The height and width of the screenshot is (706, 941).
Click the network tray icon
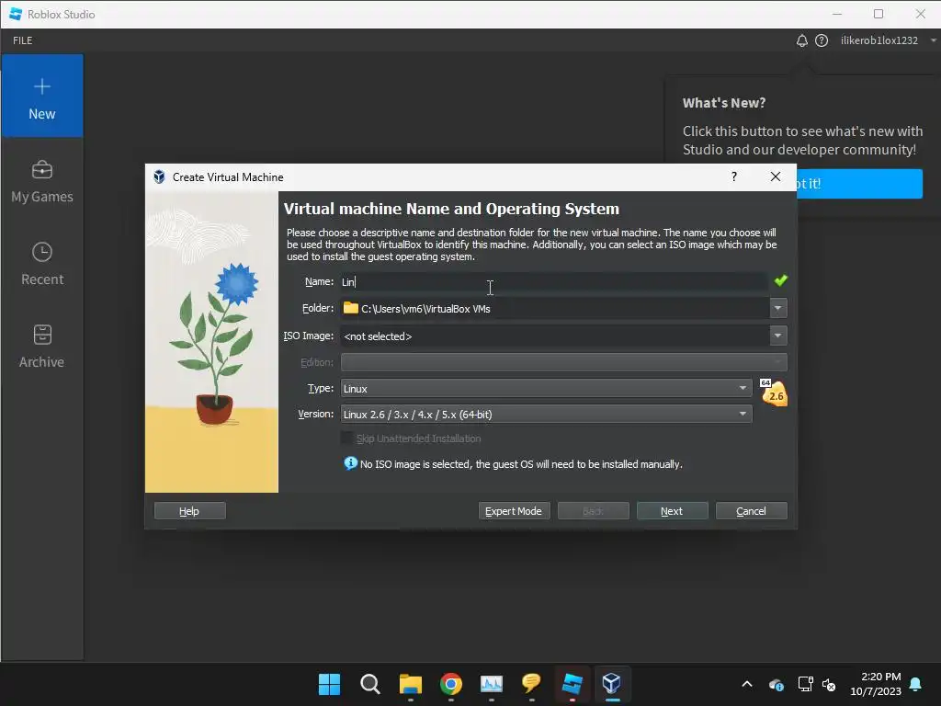(x=805, y=684)
